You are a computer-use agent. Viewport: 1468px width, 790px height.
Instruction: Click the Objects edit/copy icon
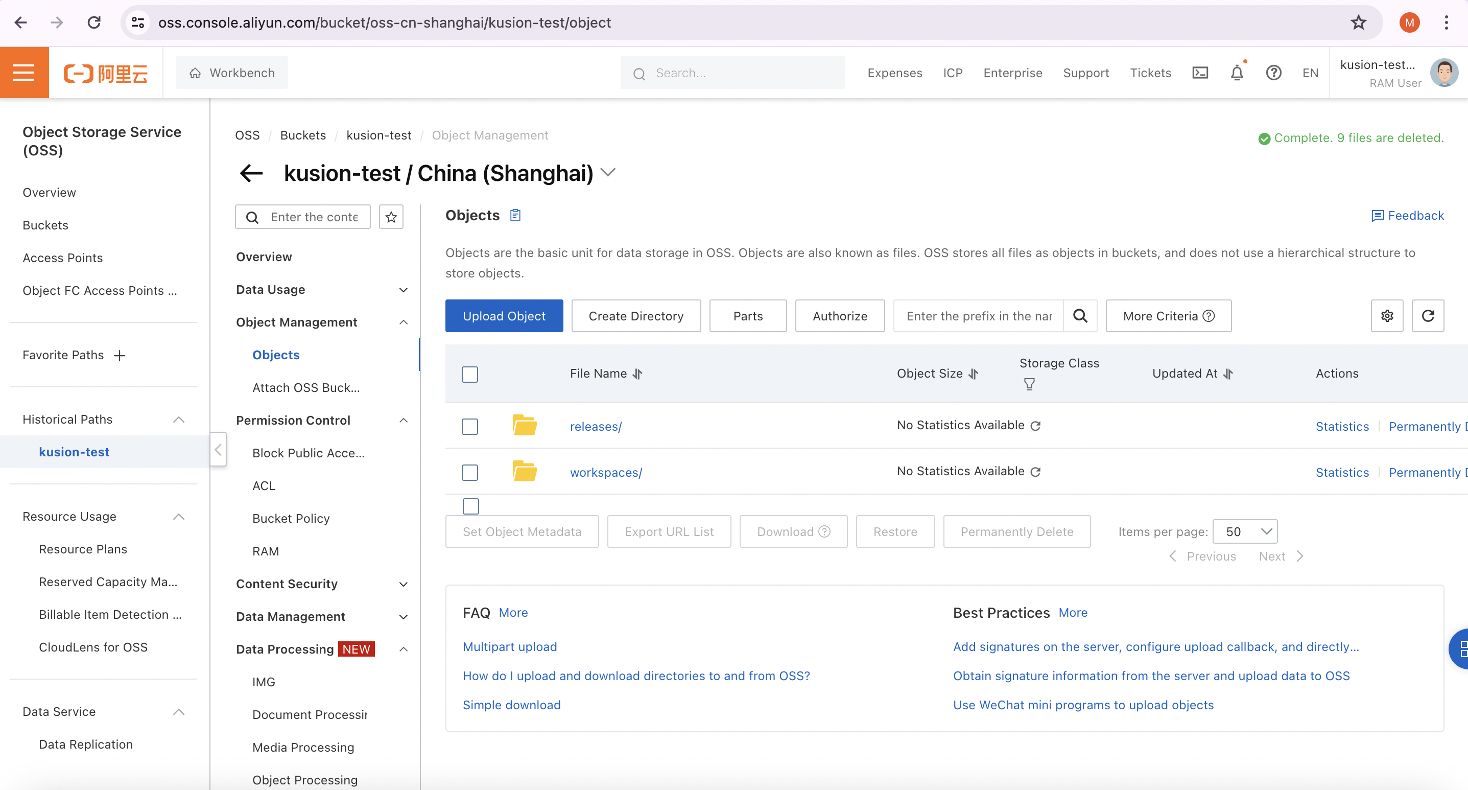(515, 215)
